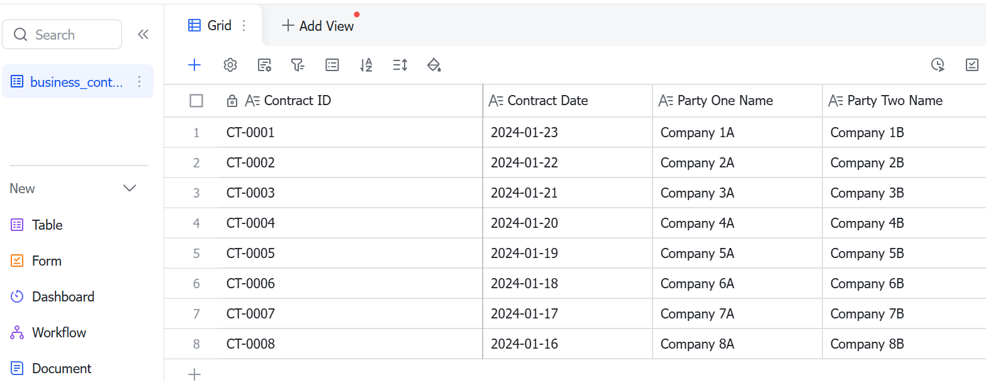Open view settings gear icon

coord(230,65)
